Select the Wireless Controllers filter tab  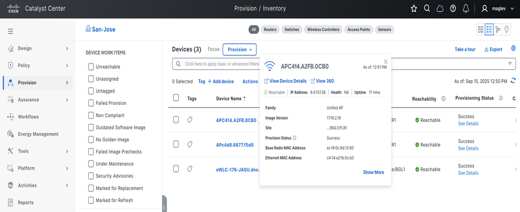pos(323,30)
